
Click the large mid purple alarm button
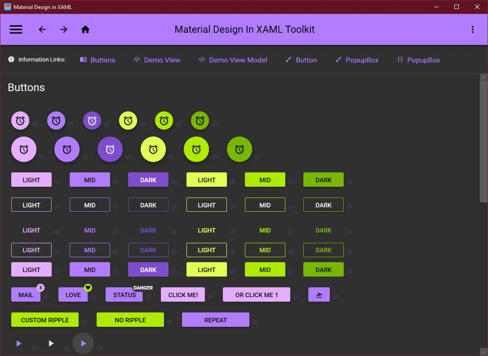click(67, 149)
